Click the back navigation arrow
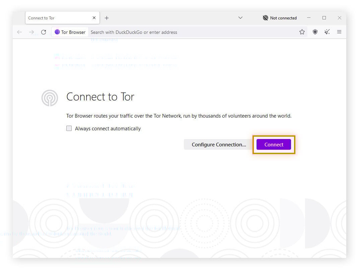The width and height of the screenshot is (359, 270). [19, 32]
